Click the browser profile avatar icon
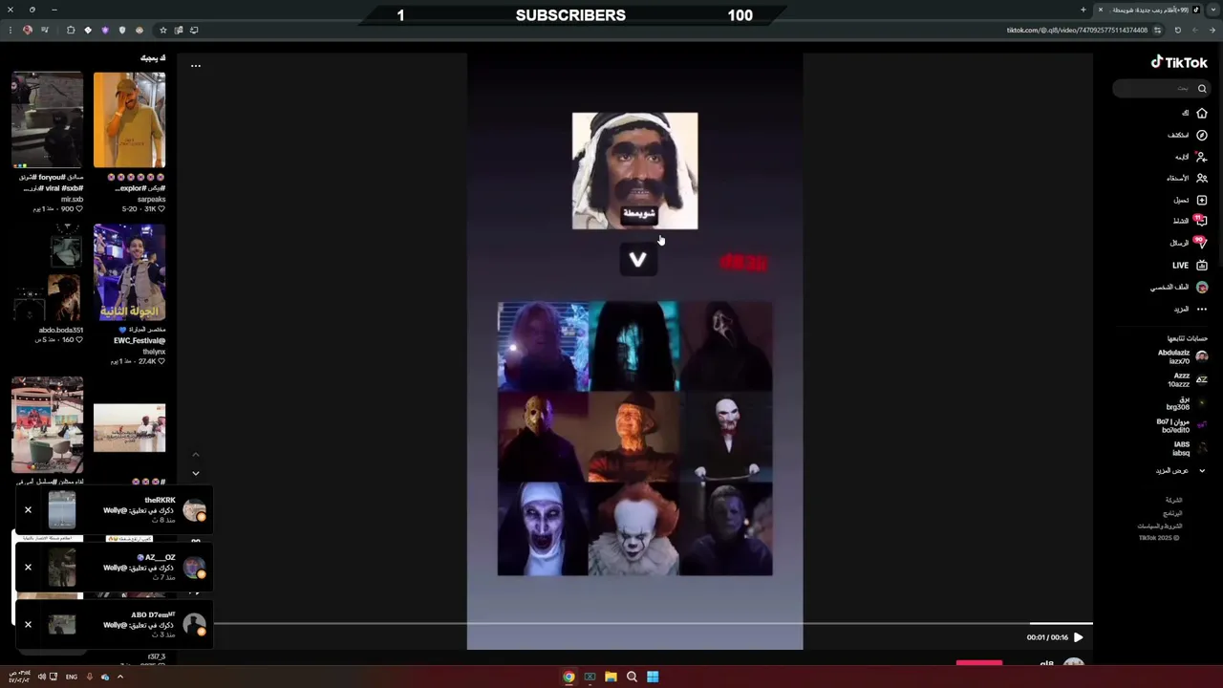 point(28,31)
